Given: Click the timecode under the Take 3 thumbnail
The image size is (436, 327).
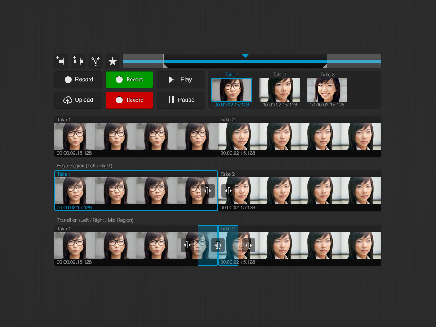Looking at the screenshot, I should tap(327, 105).
